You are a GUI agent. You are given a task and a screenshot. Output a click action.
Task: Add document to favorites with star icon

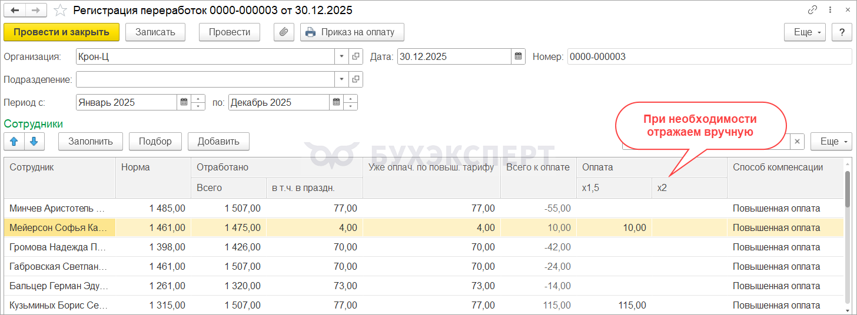60,11
